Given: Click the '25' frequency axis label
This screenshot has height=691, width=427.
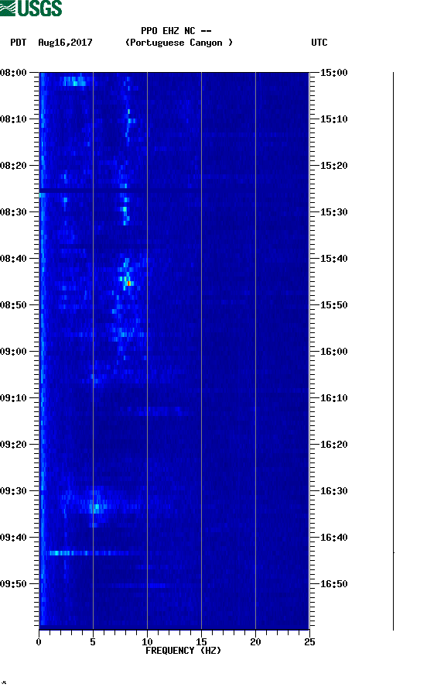Looking at the screenshot, I should click(x=309, y=642).
